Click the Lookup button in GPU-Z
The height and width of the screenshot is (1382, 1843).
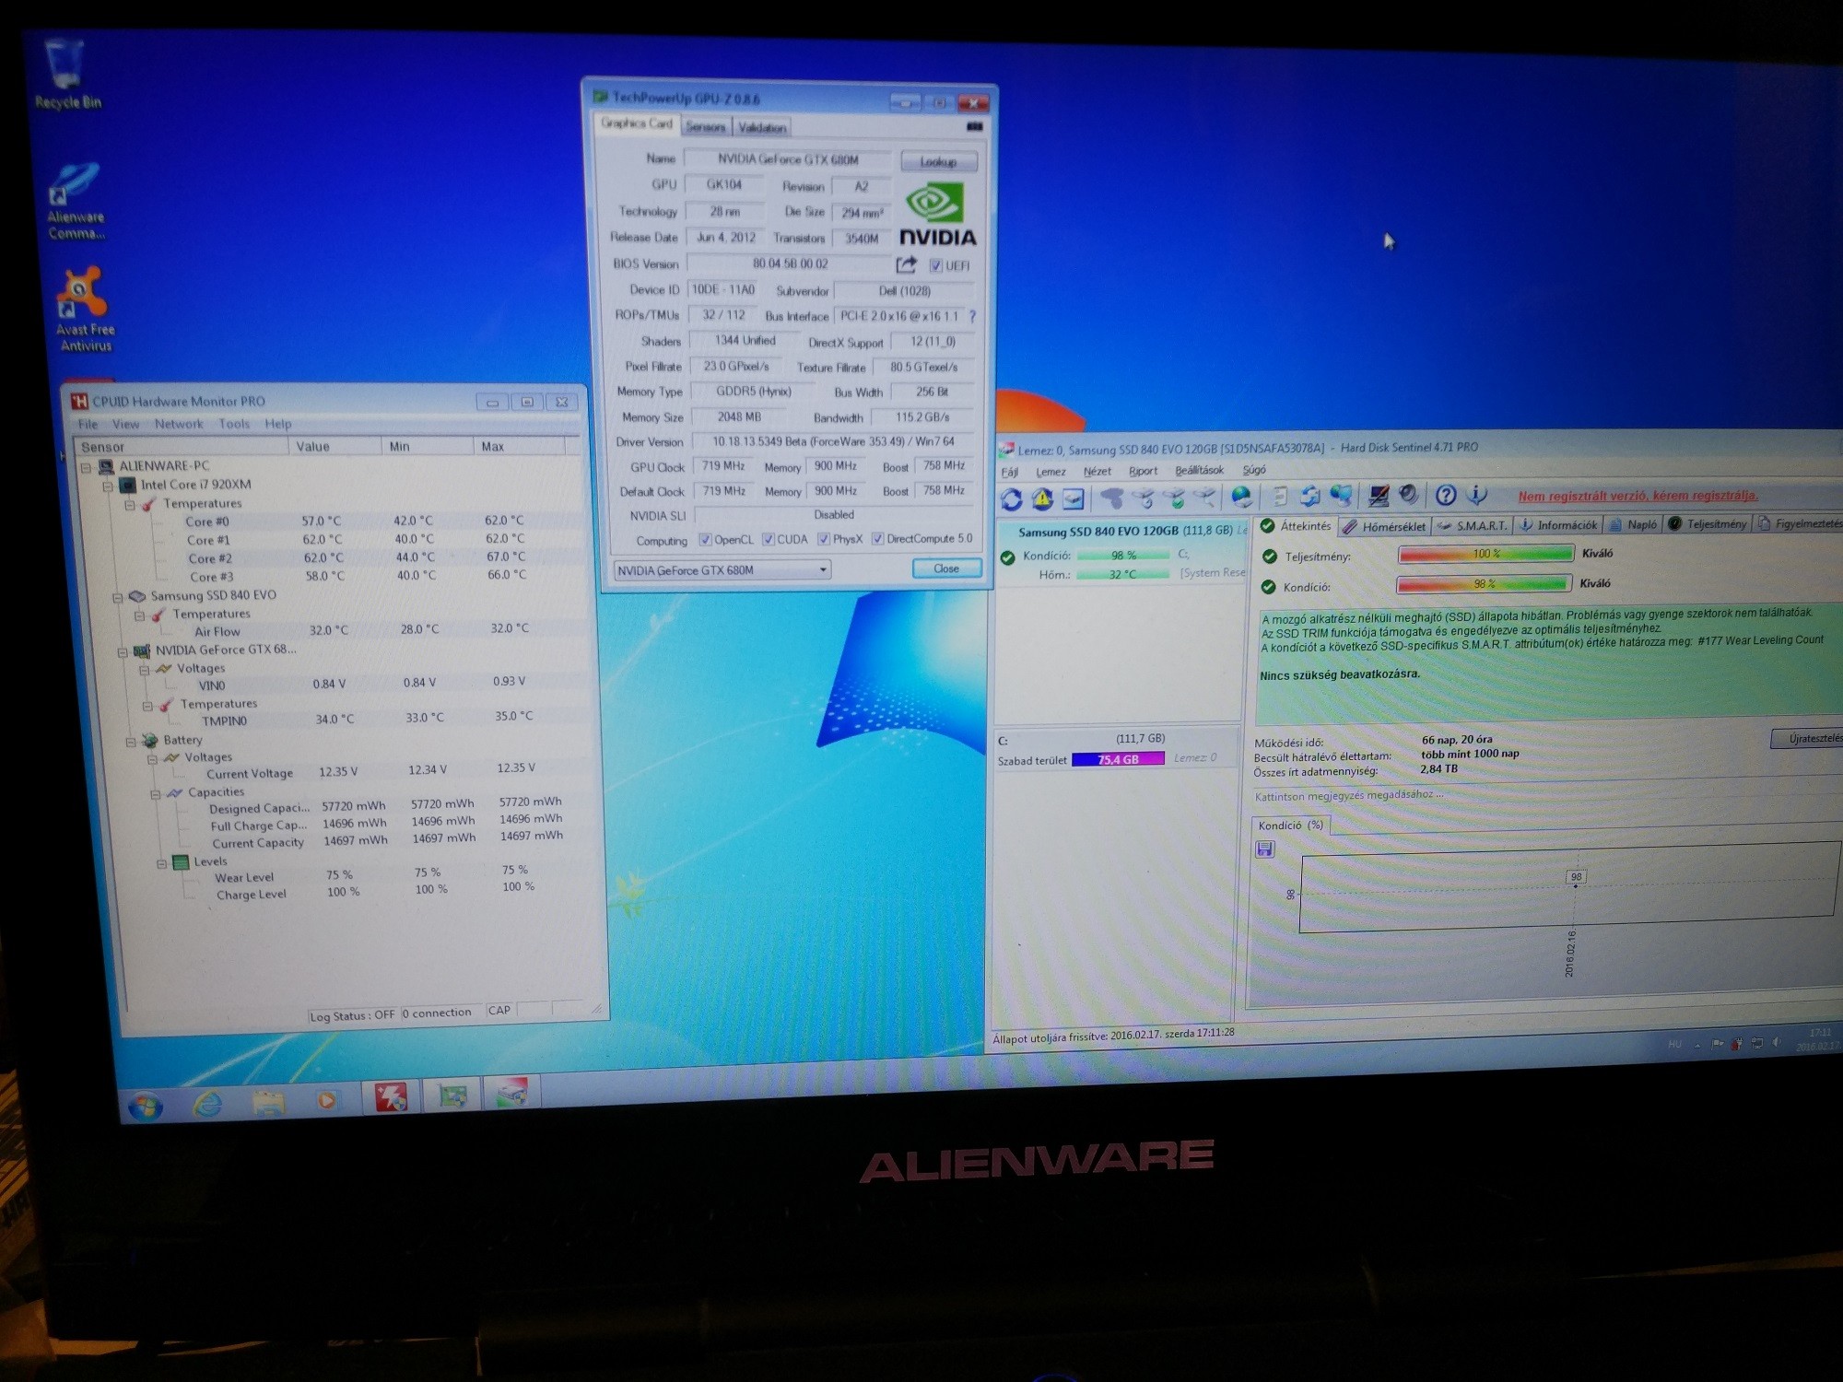click(x=938, y=162)
